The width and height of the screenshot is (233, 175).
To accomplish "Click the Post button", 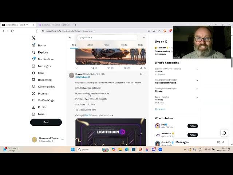I will [46, 122].
